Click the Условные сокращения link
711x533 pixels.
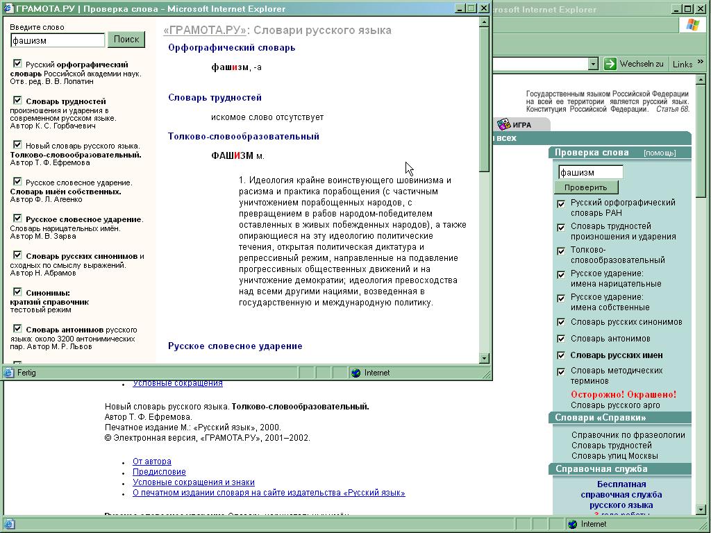click(177, 383)
